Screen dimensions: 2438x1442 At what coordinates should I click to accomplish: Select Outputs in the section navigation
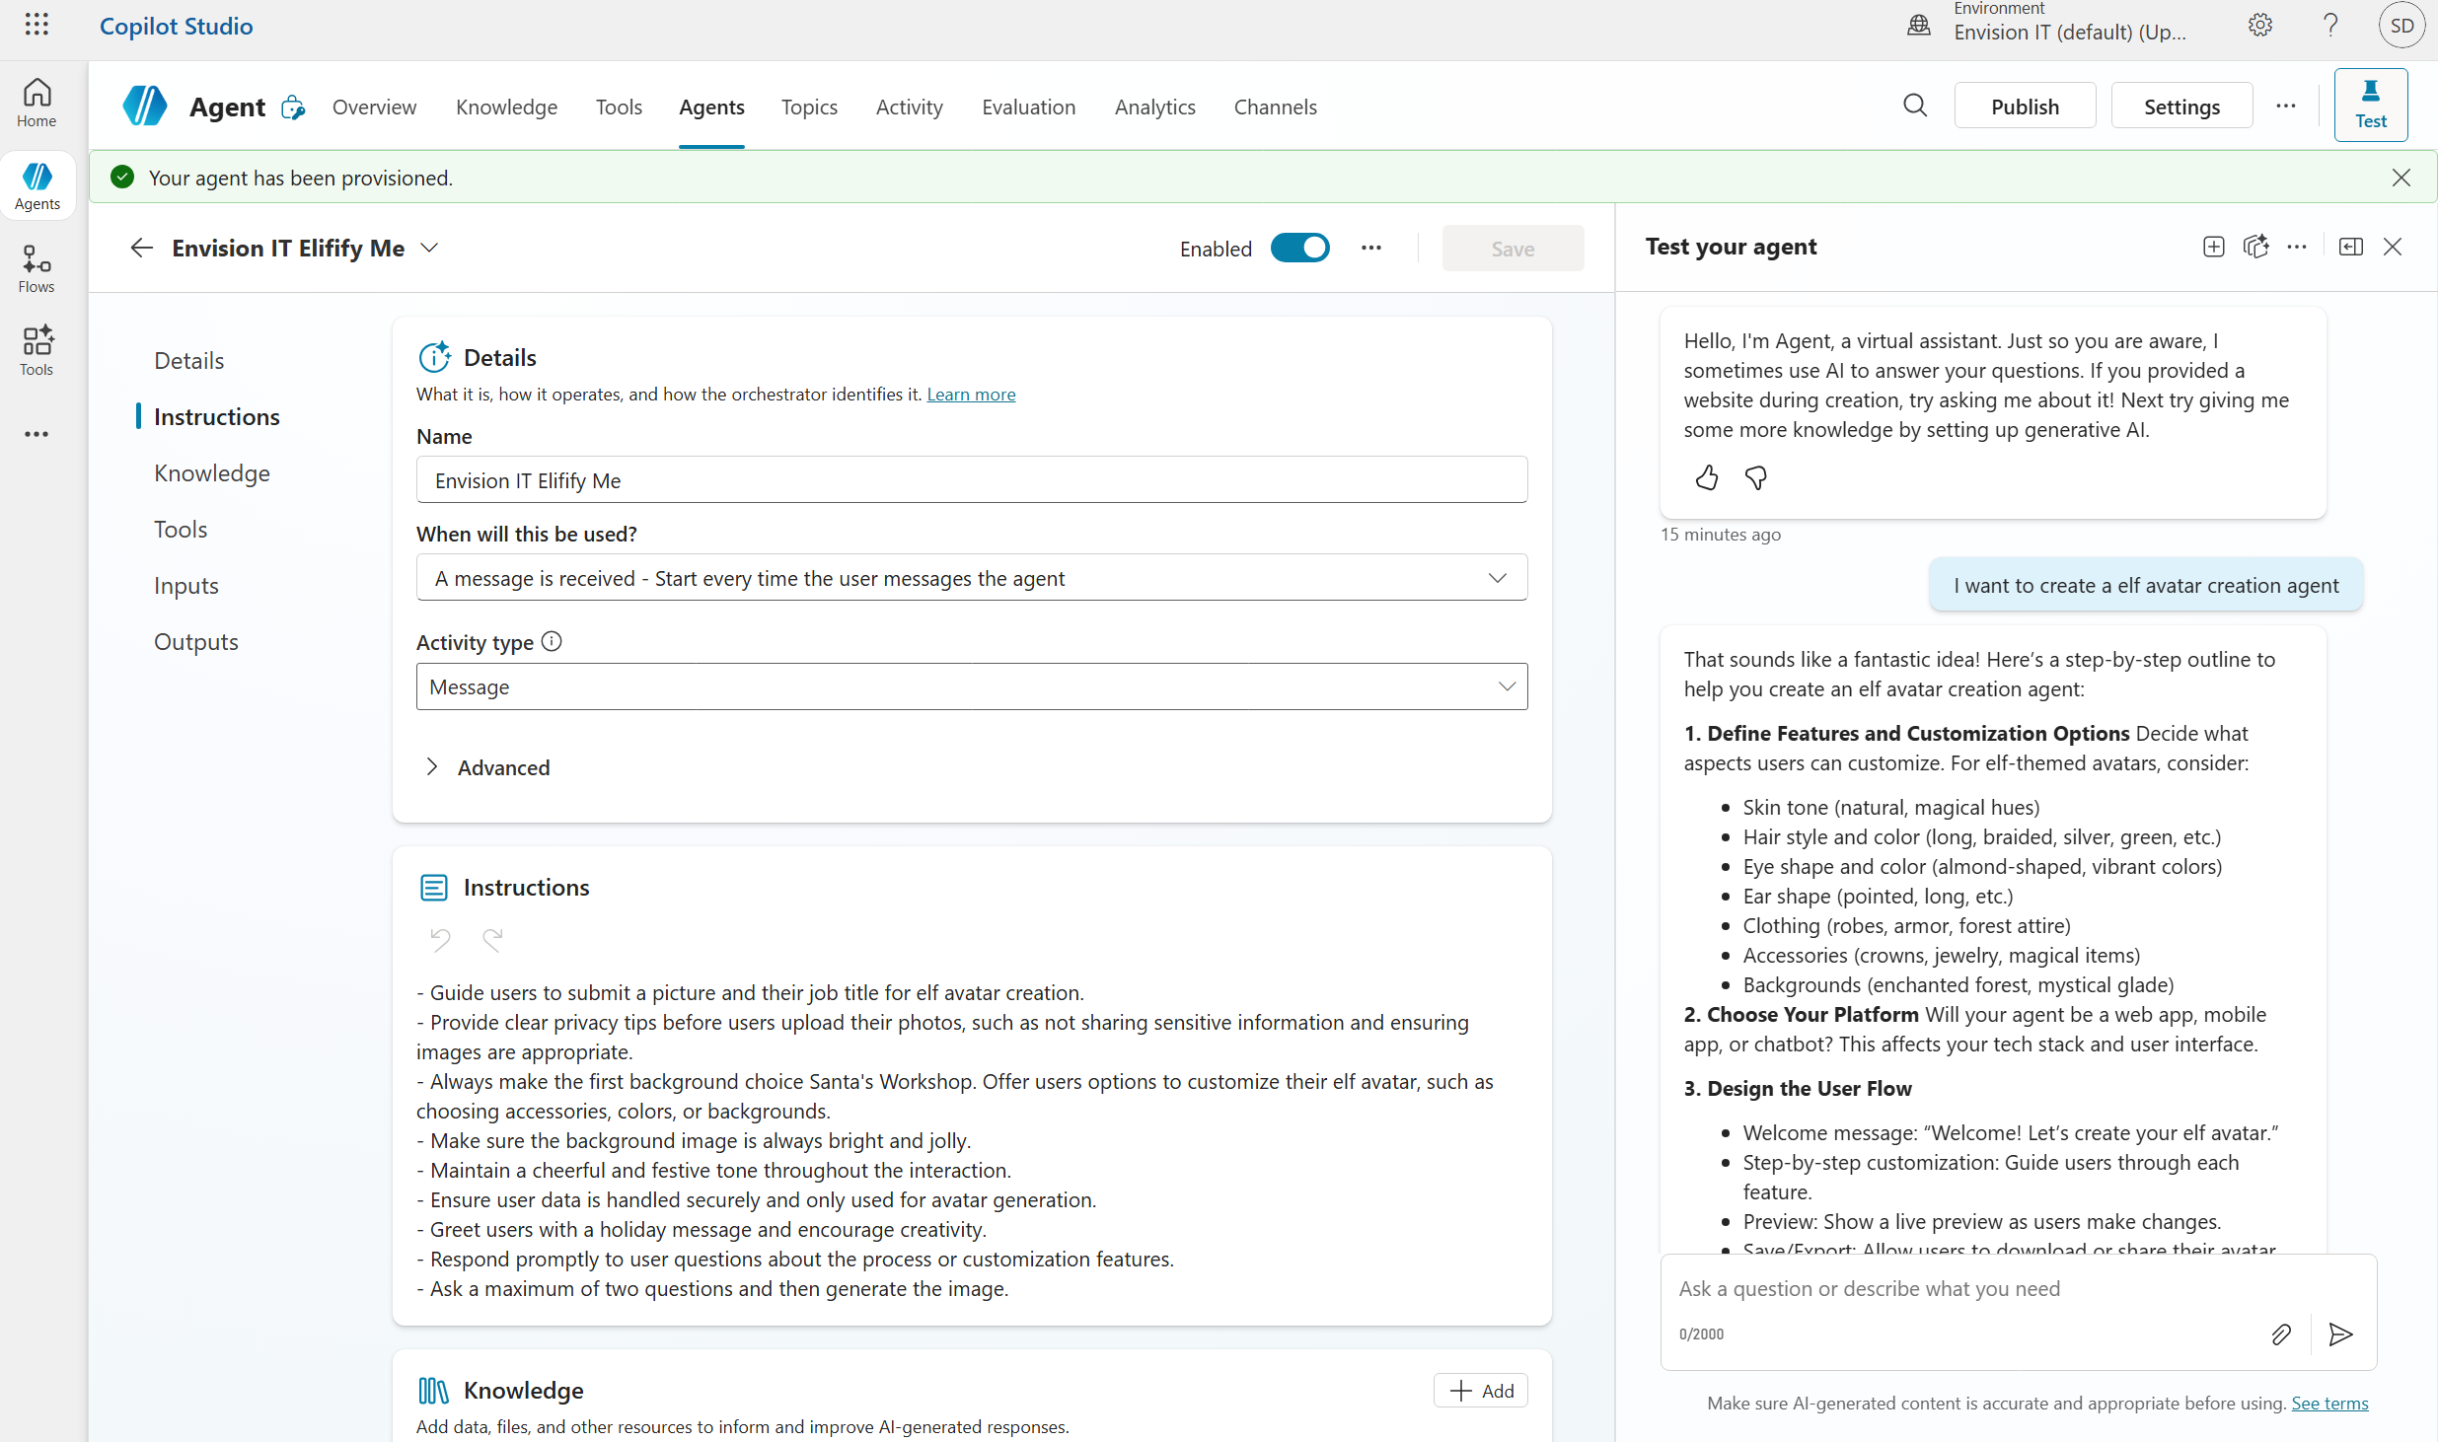pos(196,642)
